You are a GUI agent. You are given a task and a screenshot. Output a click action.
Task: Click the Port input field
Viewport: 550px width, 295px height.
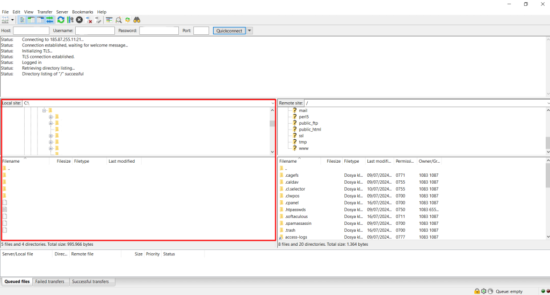point(201,31)
